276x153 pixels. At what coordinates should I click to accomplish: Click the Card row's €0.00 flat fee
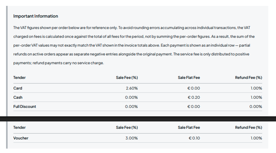193,88
